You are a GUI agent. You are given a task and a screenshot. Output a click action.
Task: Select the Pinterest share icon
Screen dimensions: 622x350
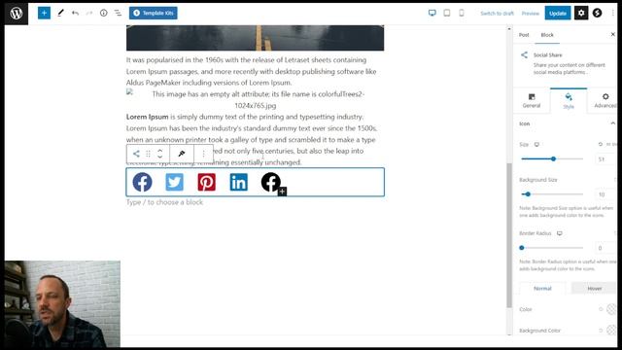pyautogui.click(x=207, y=182)
